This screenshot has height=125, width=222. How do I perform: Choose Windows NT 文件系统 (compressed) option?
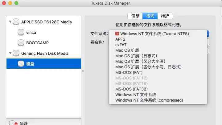click(149, 100)
